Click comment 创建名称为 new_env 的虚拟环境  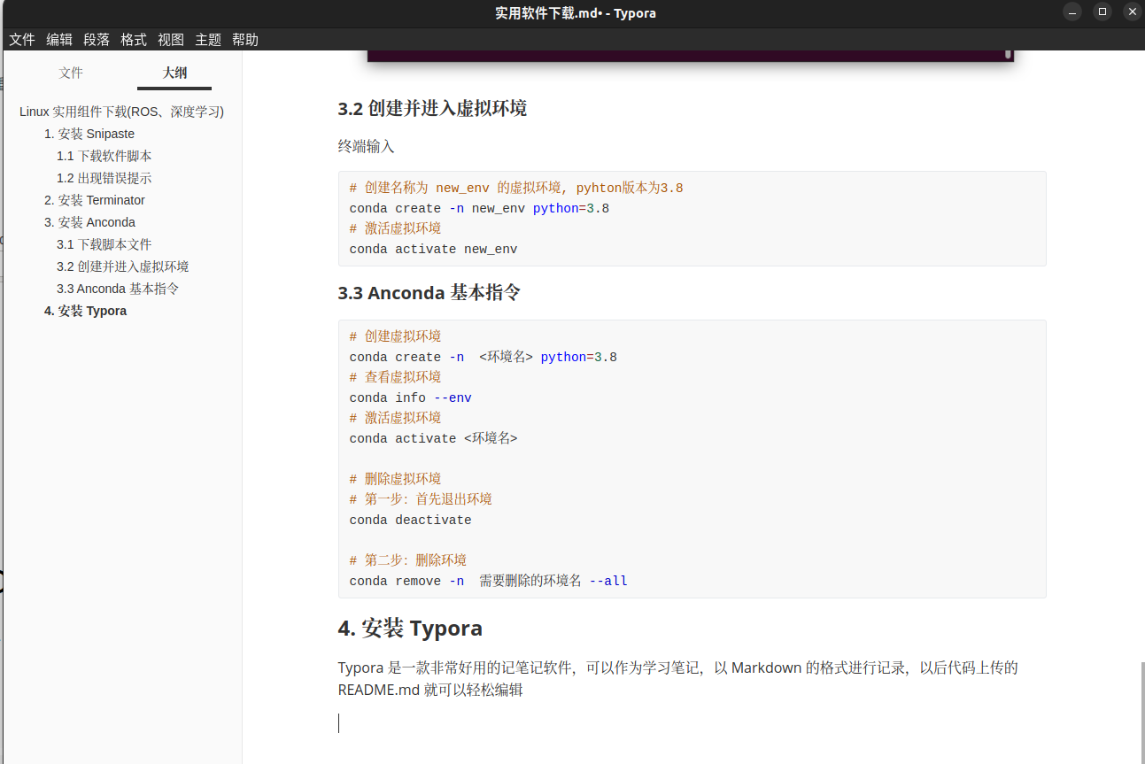coord(516,189)
